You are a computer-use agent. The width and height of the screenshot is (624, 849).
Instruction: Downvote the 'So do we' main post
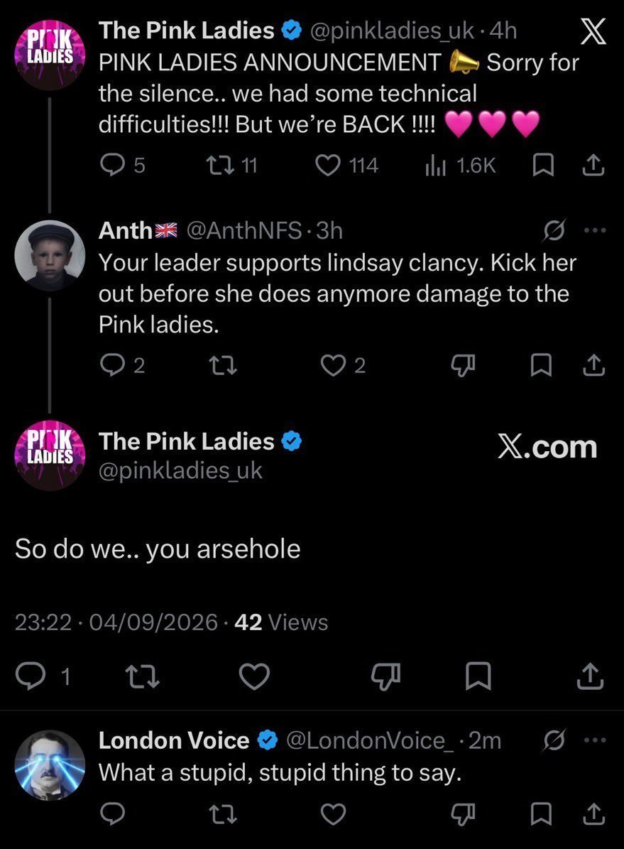pos(385,676)
